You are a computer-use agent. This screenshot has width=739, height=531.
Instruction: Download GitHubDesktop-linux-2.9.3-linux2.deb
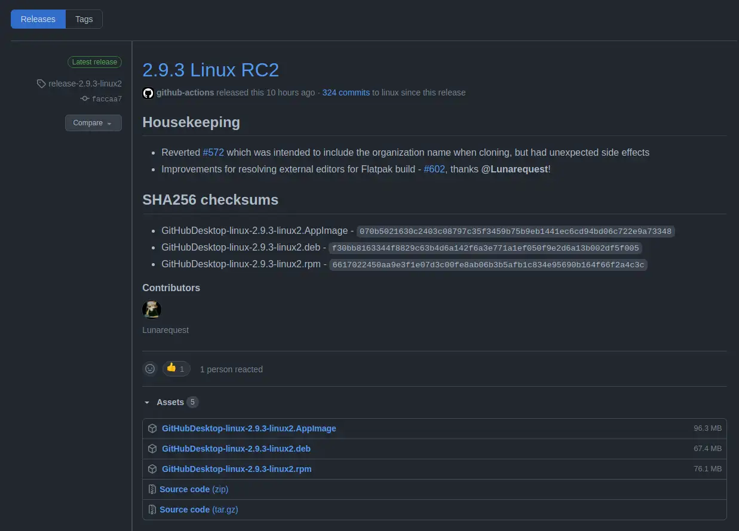pos(236,449)
